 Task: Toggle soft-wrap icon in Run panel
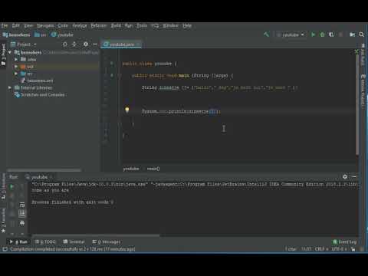pyautogui.click(x=22, y=205)
